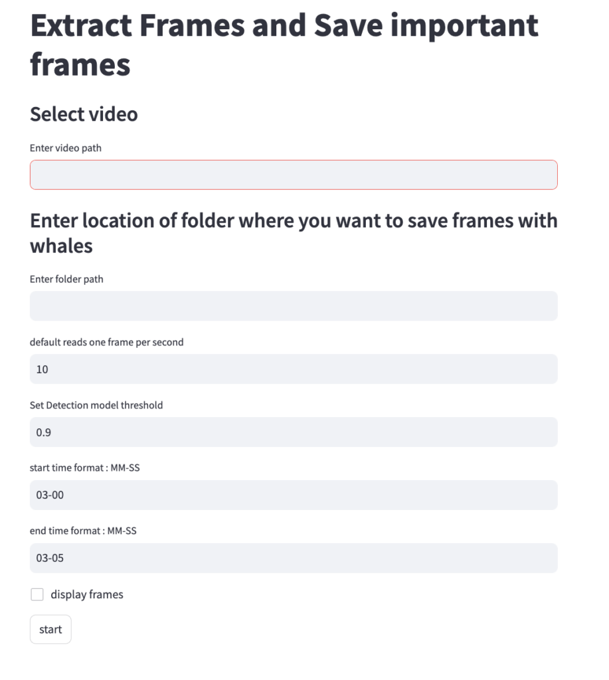Screen dimensions: 609x680
Task: Click the end time format MM-SS label
Action: pos(83,531)
